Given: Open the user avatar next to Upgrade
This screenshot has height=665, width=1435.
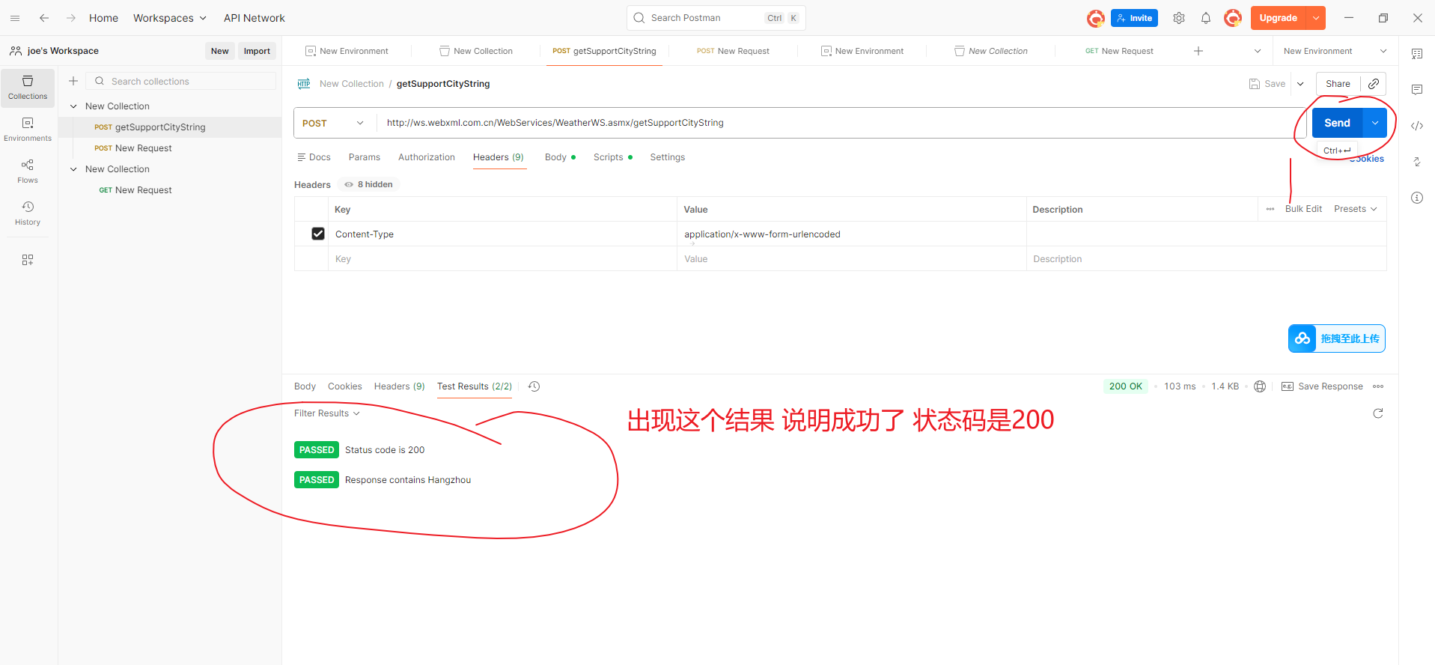Looking at the screenshot, I should [x=1233, y=18].
